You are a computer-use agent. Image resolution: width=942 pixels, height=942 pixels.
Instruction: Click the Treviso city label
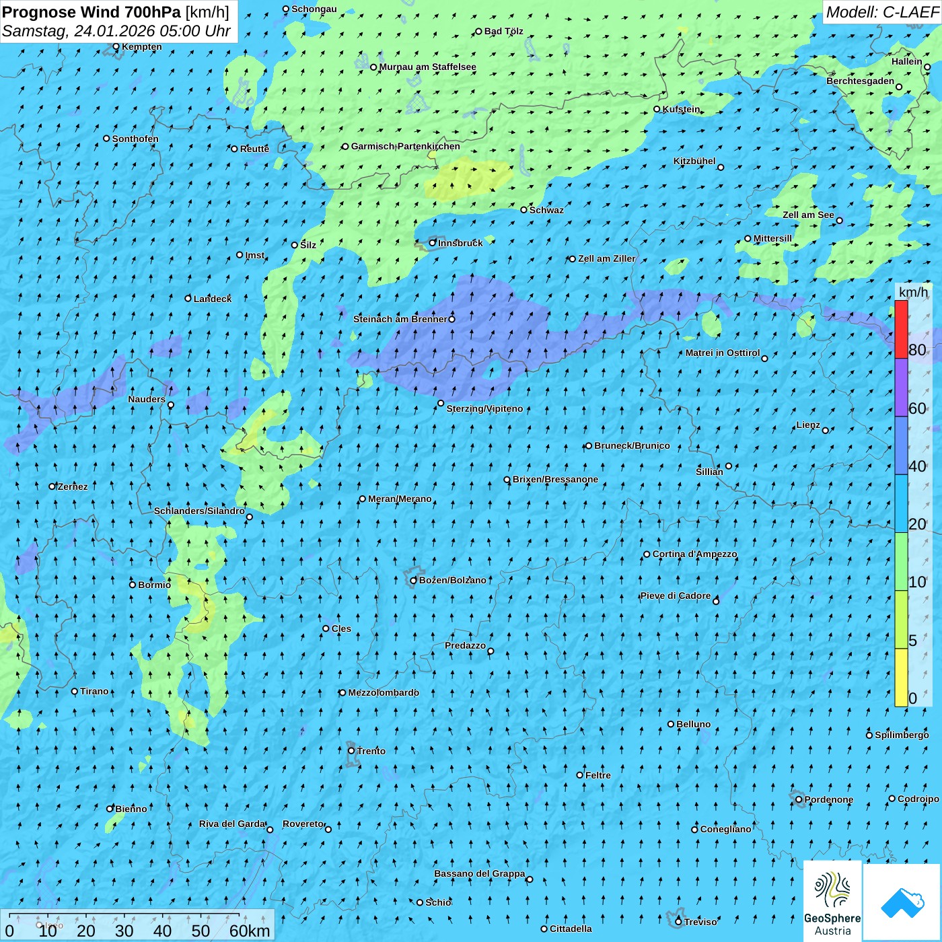tap(700, 922)
